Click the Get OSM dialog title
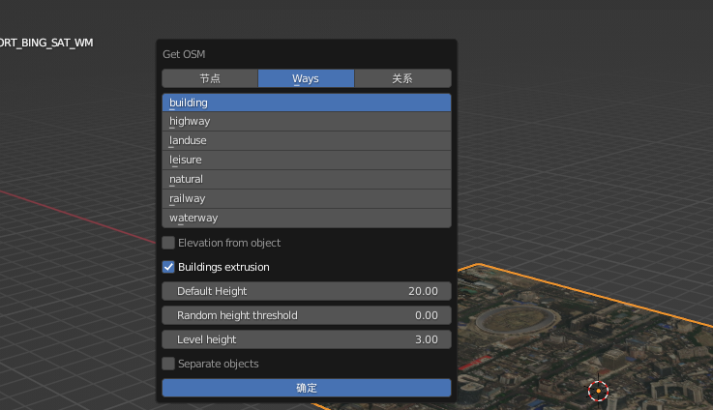This screenshot has width=713, height=410. pyautogui.click(x=184, y=54)
